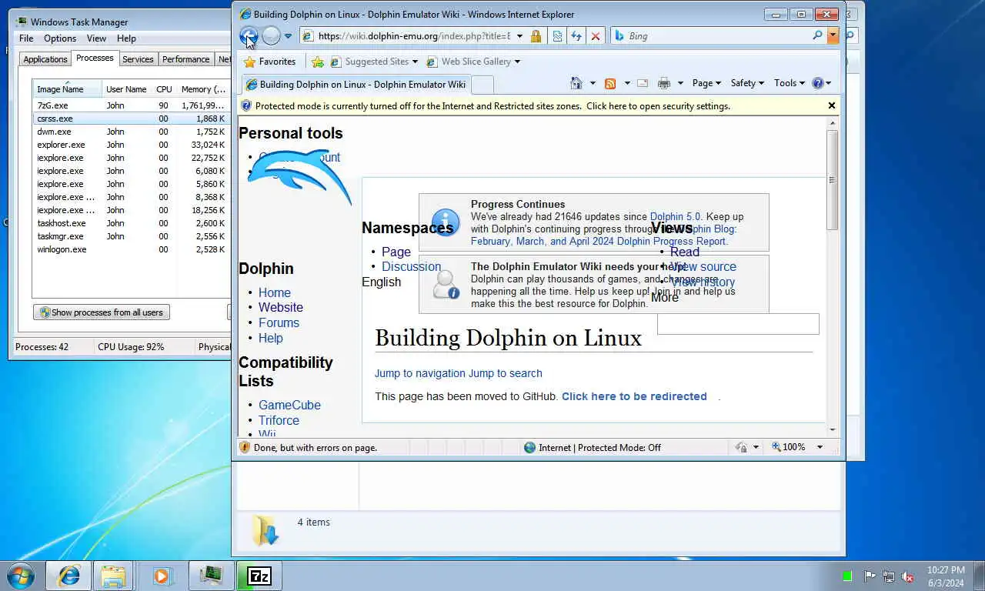Viewport: 985px width, 591px height.
Task: Refresh the page with the Refresh icon
Action: coord(576,36)
